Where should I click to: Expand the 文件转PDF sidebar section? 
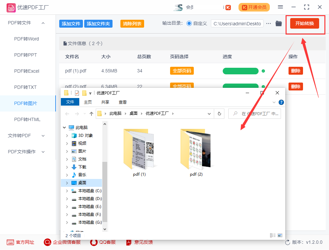[x=43, y=136]
